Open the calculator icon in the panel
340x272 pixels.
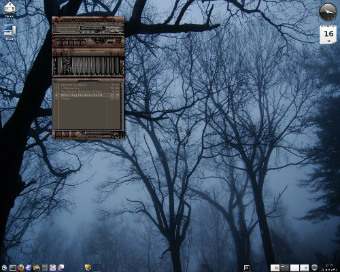(x=45, y=268)
